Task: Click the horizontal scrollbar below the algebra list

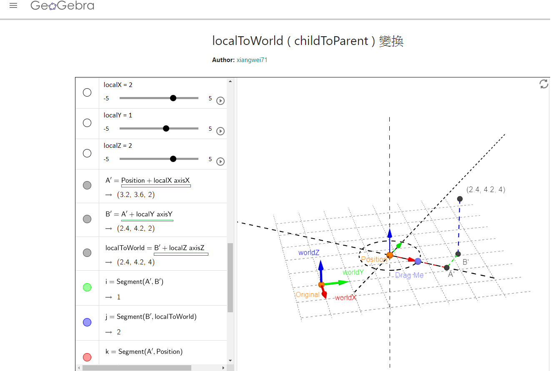Action: pyautogui.click(x=138, y=368)
